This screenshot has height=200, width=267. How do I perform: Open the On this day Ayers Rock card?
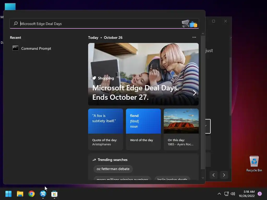click(181, 129)
